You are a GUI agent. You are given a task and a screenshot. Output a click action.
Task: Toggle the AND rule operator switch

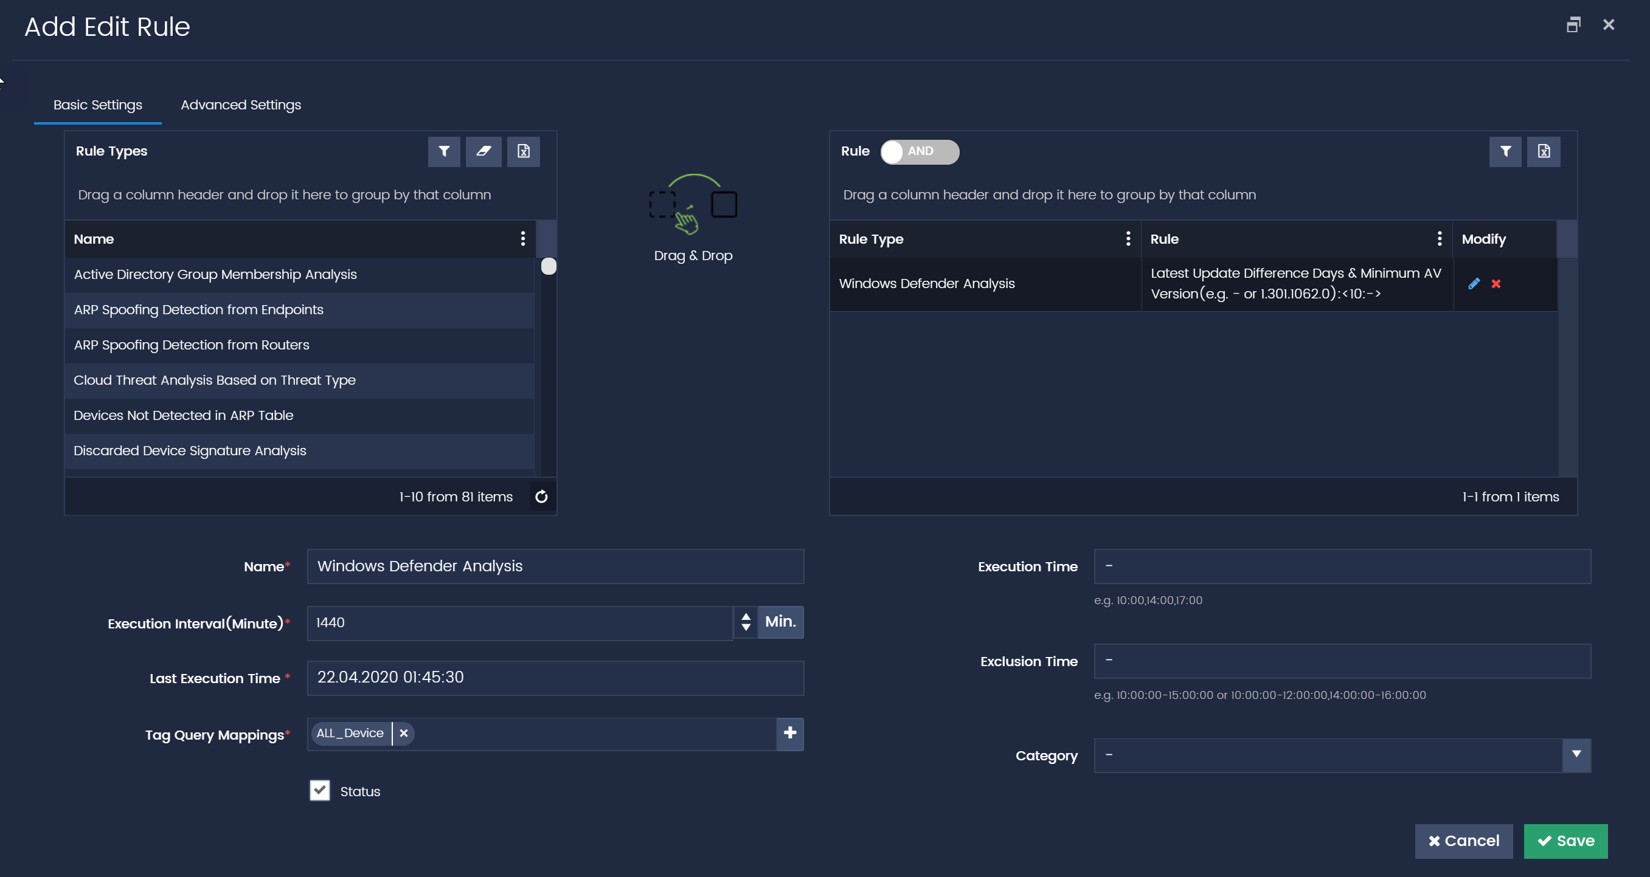click(920, 152)
